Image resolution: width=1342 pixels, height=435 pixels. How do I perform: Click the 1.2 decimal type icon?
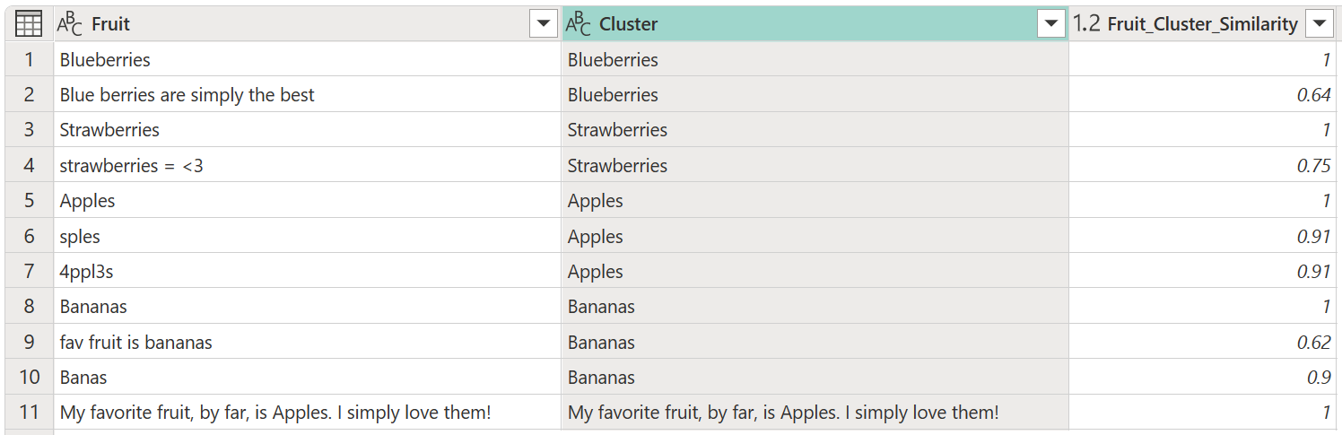tap(1087, 24)
